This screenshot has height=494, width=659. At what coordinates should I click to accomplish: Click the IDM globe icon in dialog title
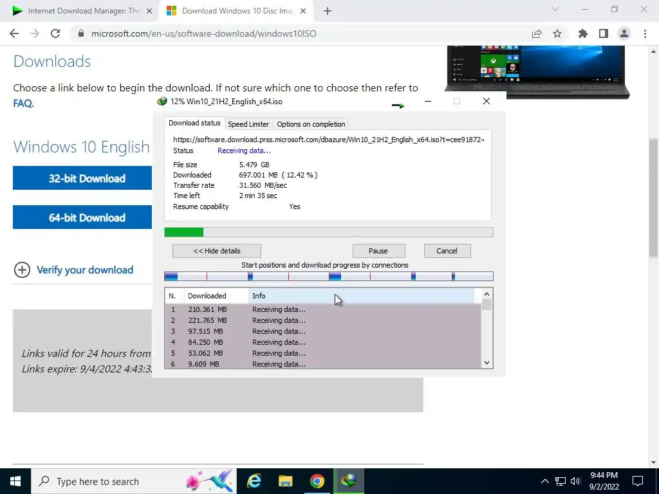tap(162, 101)
